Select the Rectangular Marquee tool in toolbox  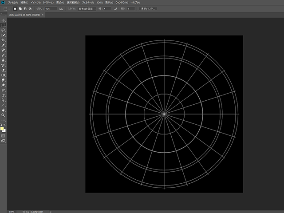3,25
